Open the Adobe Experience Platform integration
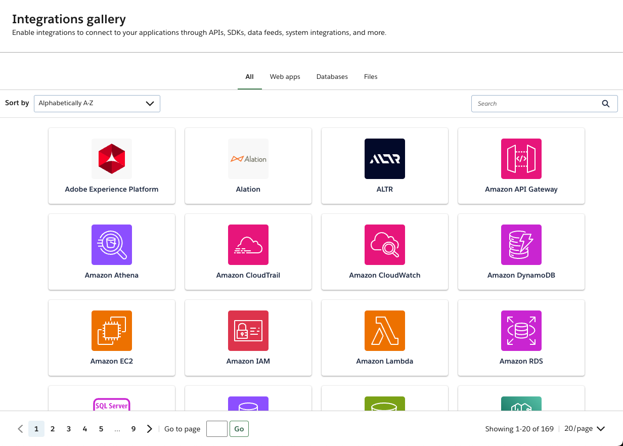This screenshot has width=623, height=446. pyautogui.click(x=111, y=165)
